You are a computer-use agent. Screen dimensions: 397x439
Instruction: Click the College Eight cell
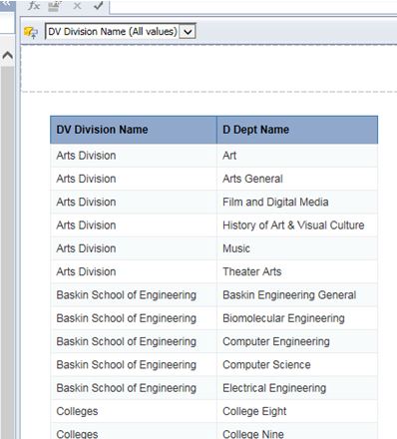coord(297,411)
